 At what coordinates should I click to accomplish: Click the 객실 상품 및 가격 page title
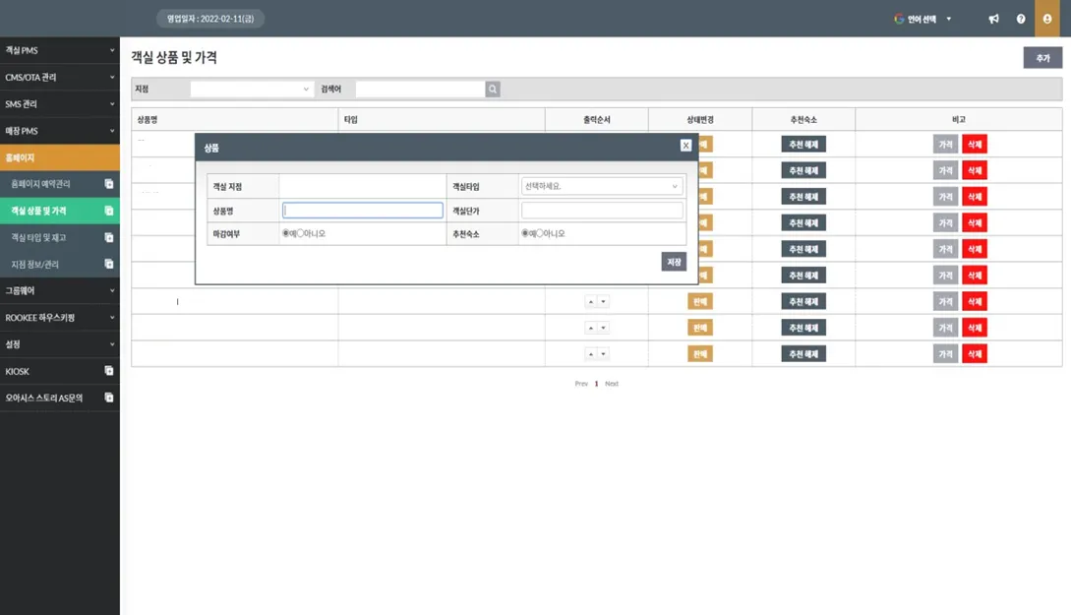[174, 57]
